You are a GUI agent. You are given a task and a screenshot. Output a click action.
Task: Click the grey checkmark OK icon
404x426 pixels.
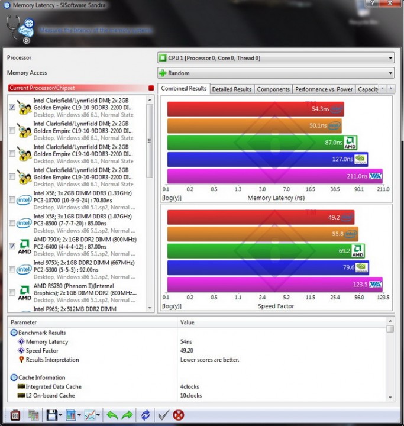tap(164, 415)
